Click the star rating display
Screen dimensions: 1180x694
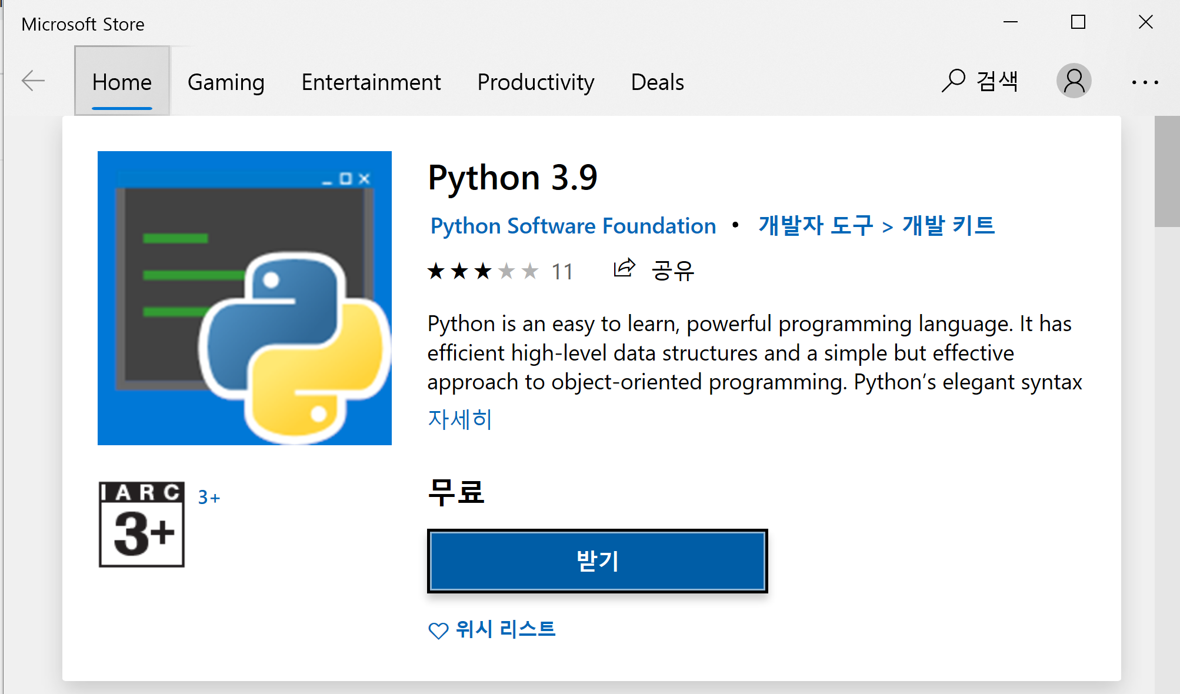[482, 271]
